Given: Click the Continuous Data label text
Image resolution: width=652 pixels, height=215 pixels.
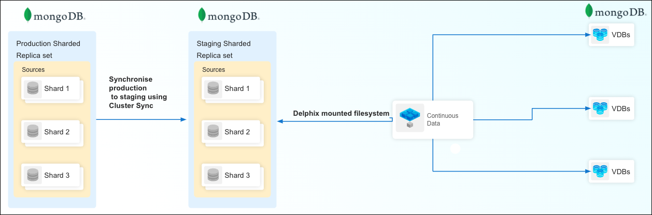Looking at the screenshot, I should (442, 120).
